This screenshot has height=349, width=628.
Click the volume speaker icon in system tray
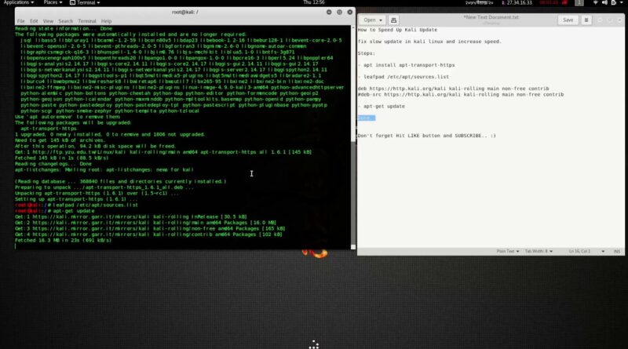click(x=604, y=2)
